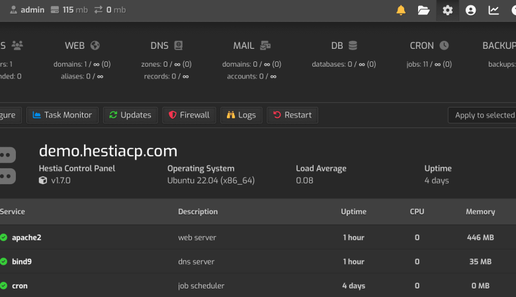This screenshot has width=516, height=297.
Task: Open notifications bell icon
Action: (401, 10)
